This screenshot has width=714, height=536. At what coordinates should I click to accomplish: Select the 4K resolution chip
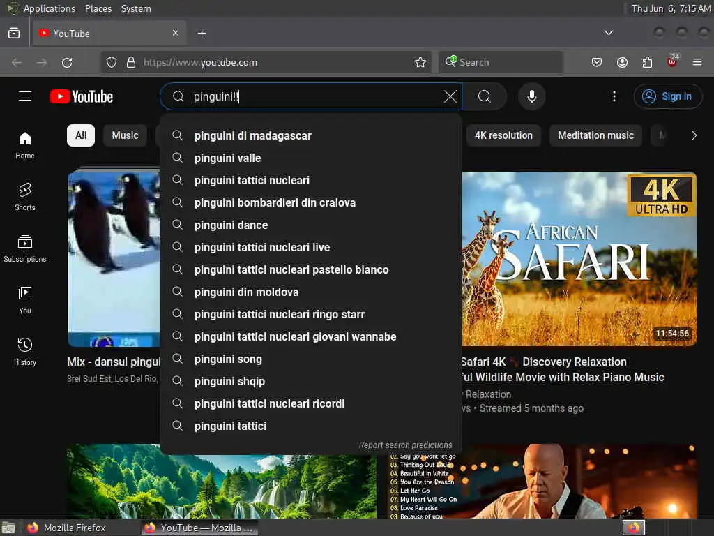tap(503, 135)
